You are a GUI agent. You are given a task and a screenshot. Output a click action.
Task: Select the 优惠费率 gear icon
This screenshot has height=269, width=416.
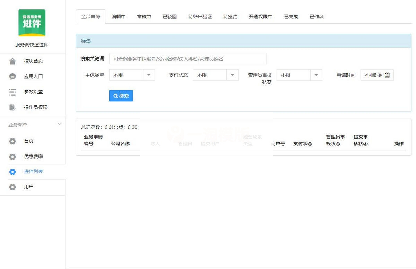click(x=12, y=156)
